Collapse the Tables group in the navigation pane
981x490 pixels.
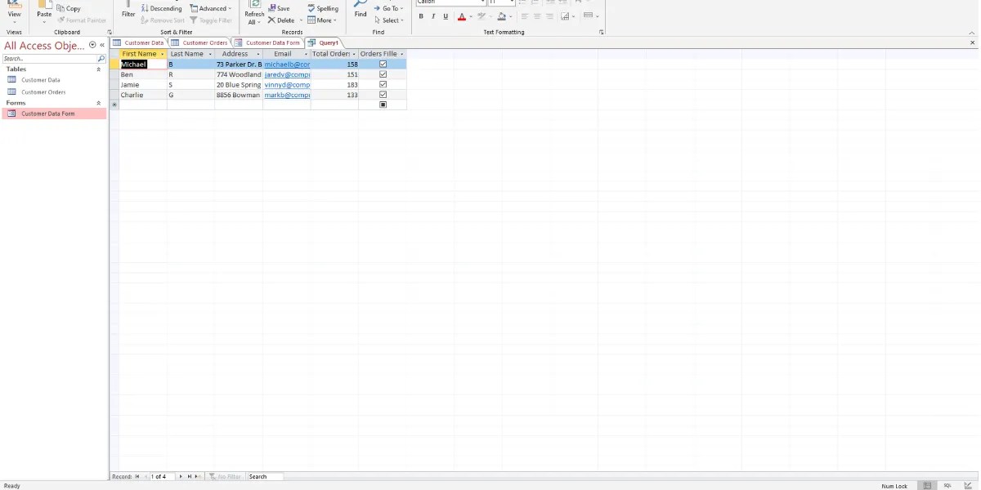click(x=98, y=69)
